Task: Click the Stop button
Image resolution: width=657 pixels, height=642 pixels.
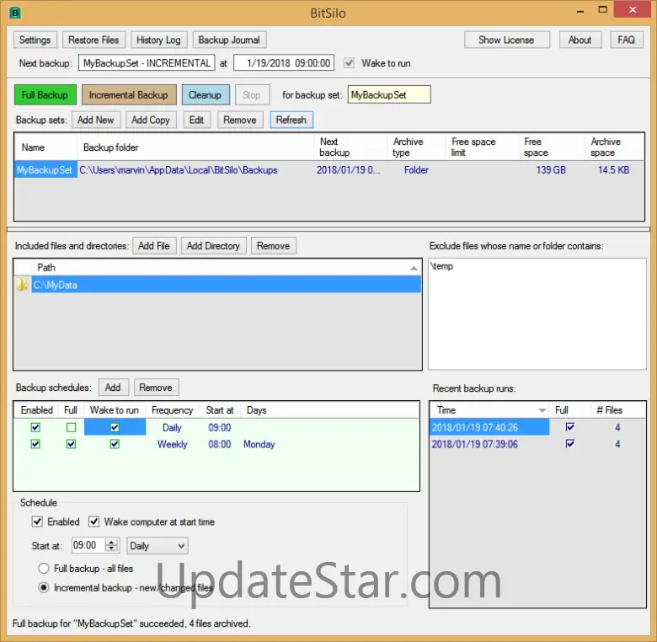Action: click(252, 95)
